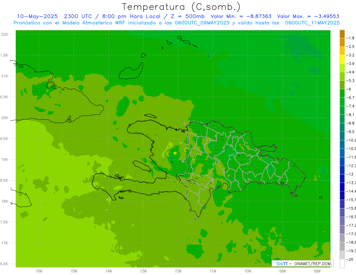356x275 pixels.
Task: Click the "-7.4" legend value
Action: click(x=351, y=106)
